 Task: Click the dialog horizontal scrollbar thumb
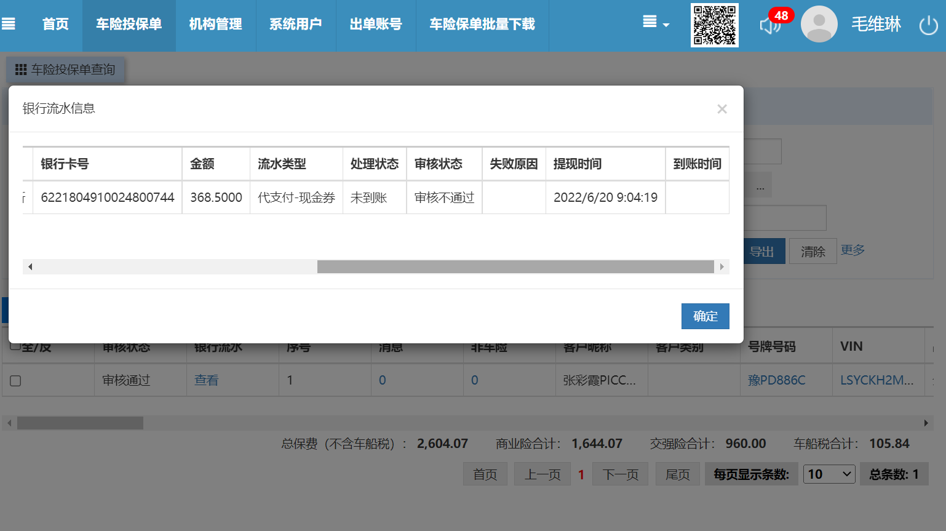pos(515,266)
